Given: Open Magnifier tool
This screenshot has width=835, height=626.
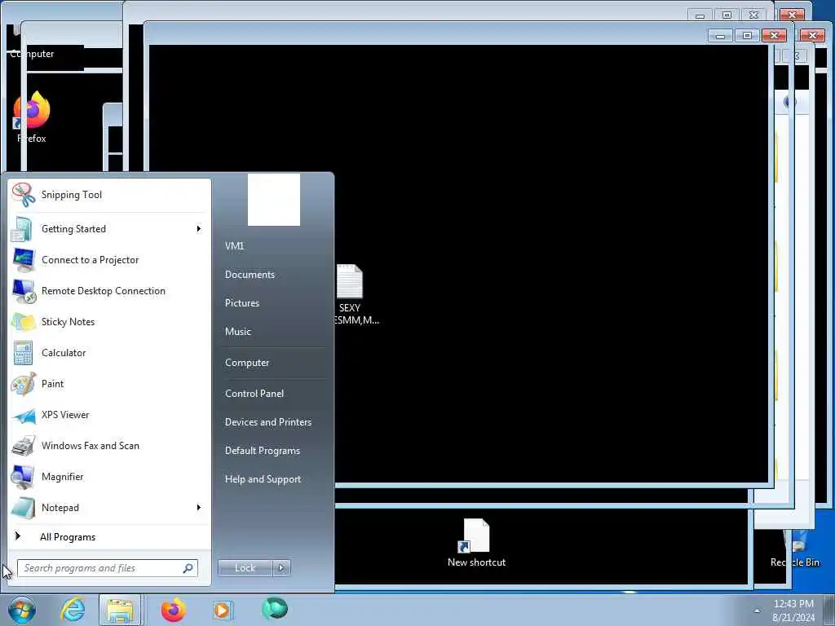Looking at the screenshot, I should tap(109, 476).
